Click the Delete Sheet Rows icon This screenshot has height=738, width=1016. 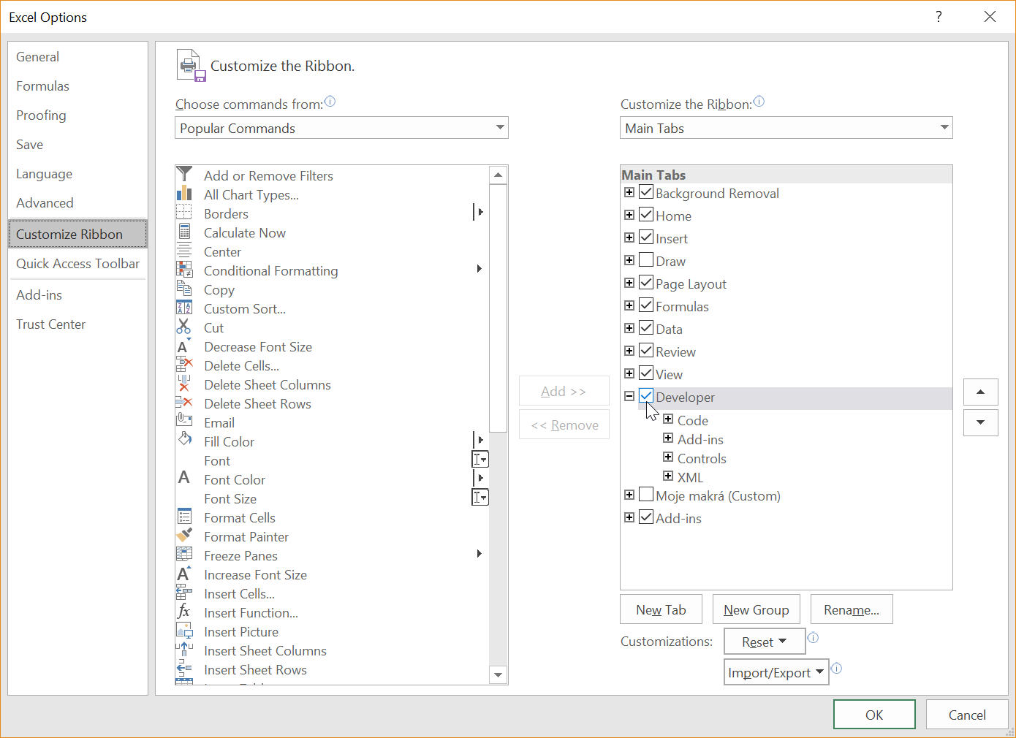tap(184, 403)
